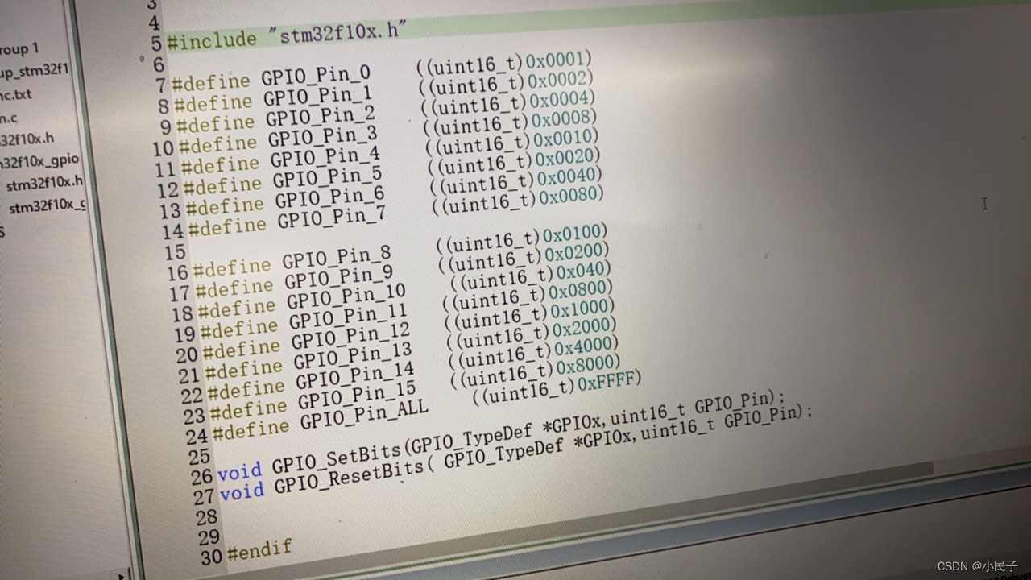Place cursor on GPIO_Pin_4 macro name
1031x580 pixels.
[325, 157]
